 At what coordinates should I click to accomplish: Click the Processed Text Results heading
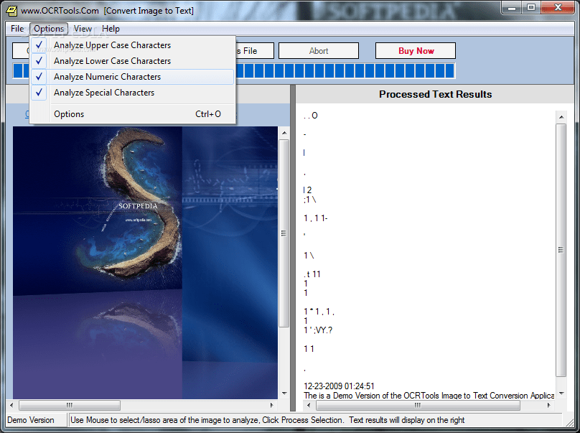tap(436, 94)
